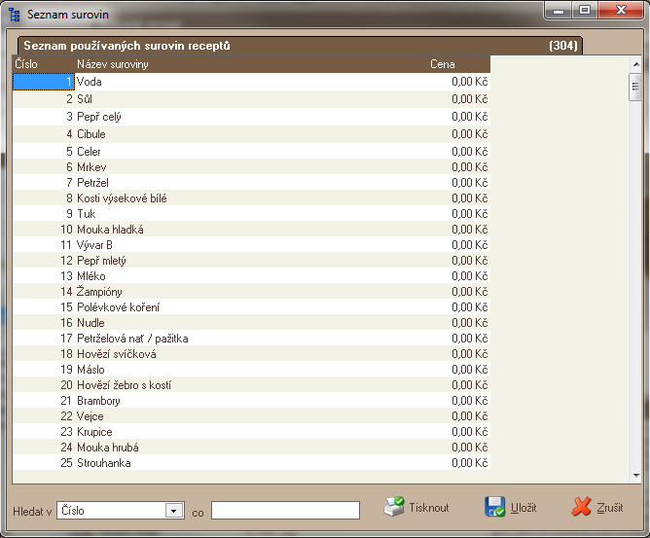Screen dimensions: 650x538
Task: Click the price cell of Nudle
Action: [459, 322]
